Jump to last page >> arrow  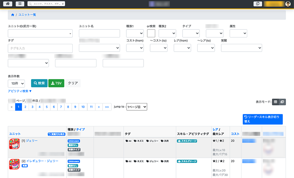(x=107, y=107)
